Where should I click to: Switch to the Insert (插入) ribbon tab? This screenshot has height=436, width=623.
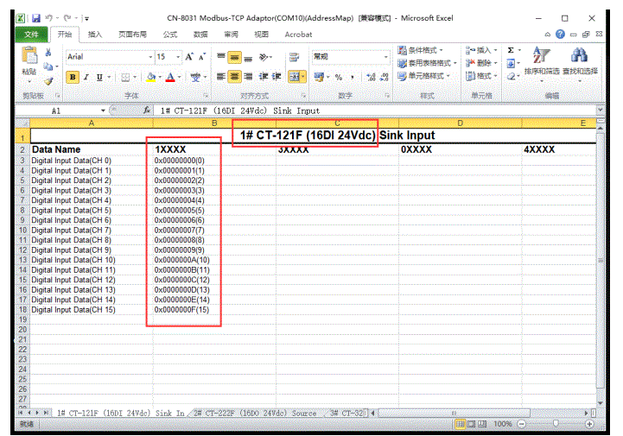pyautogui.click(x=94, y=35)
